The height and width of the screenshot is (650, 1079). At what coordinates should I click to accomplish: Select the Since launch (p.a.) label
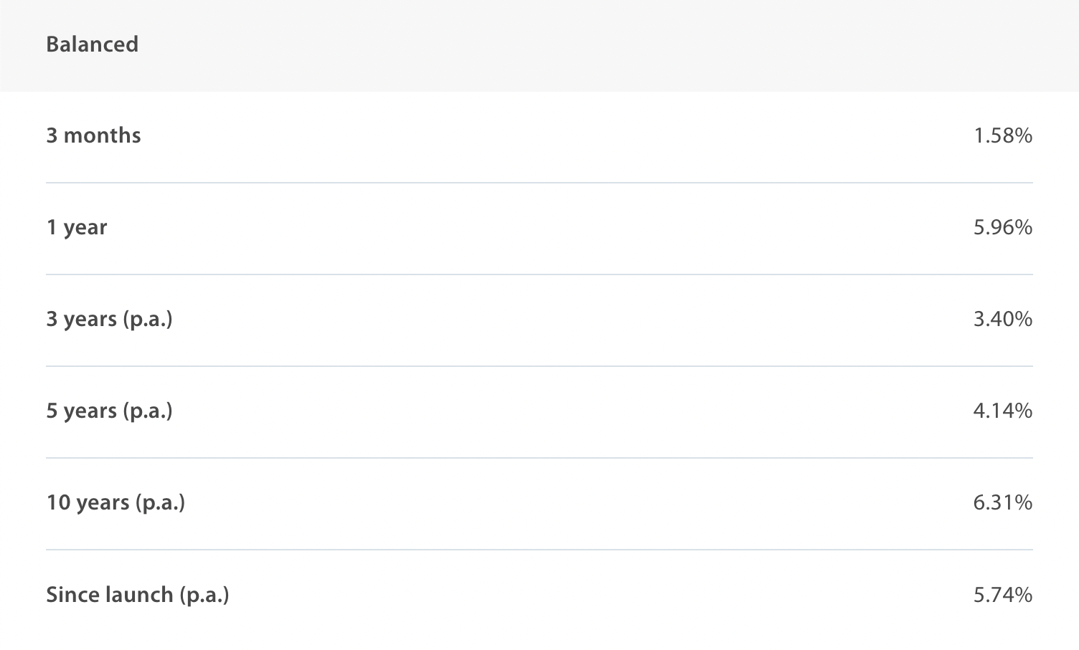[137, 595]
